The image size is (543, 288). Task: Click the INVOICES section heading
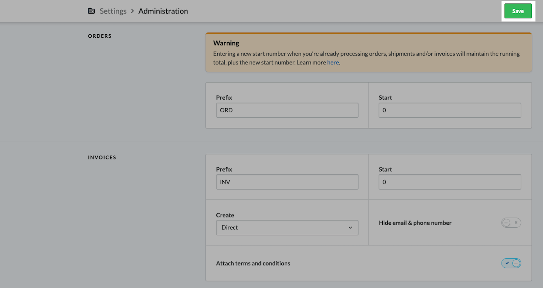(x=102, y=158)
